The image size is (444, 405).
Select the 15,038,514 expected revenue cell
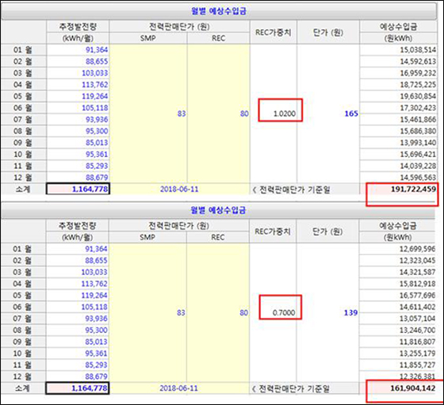coord(398,50)
